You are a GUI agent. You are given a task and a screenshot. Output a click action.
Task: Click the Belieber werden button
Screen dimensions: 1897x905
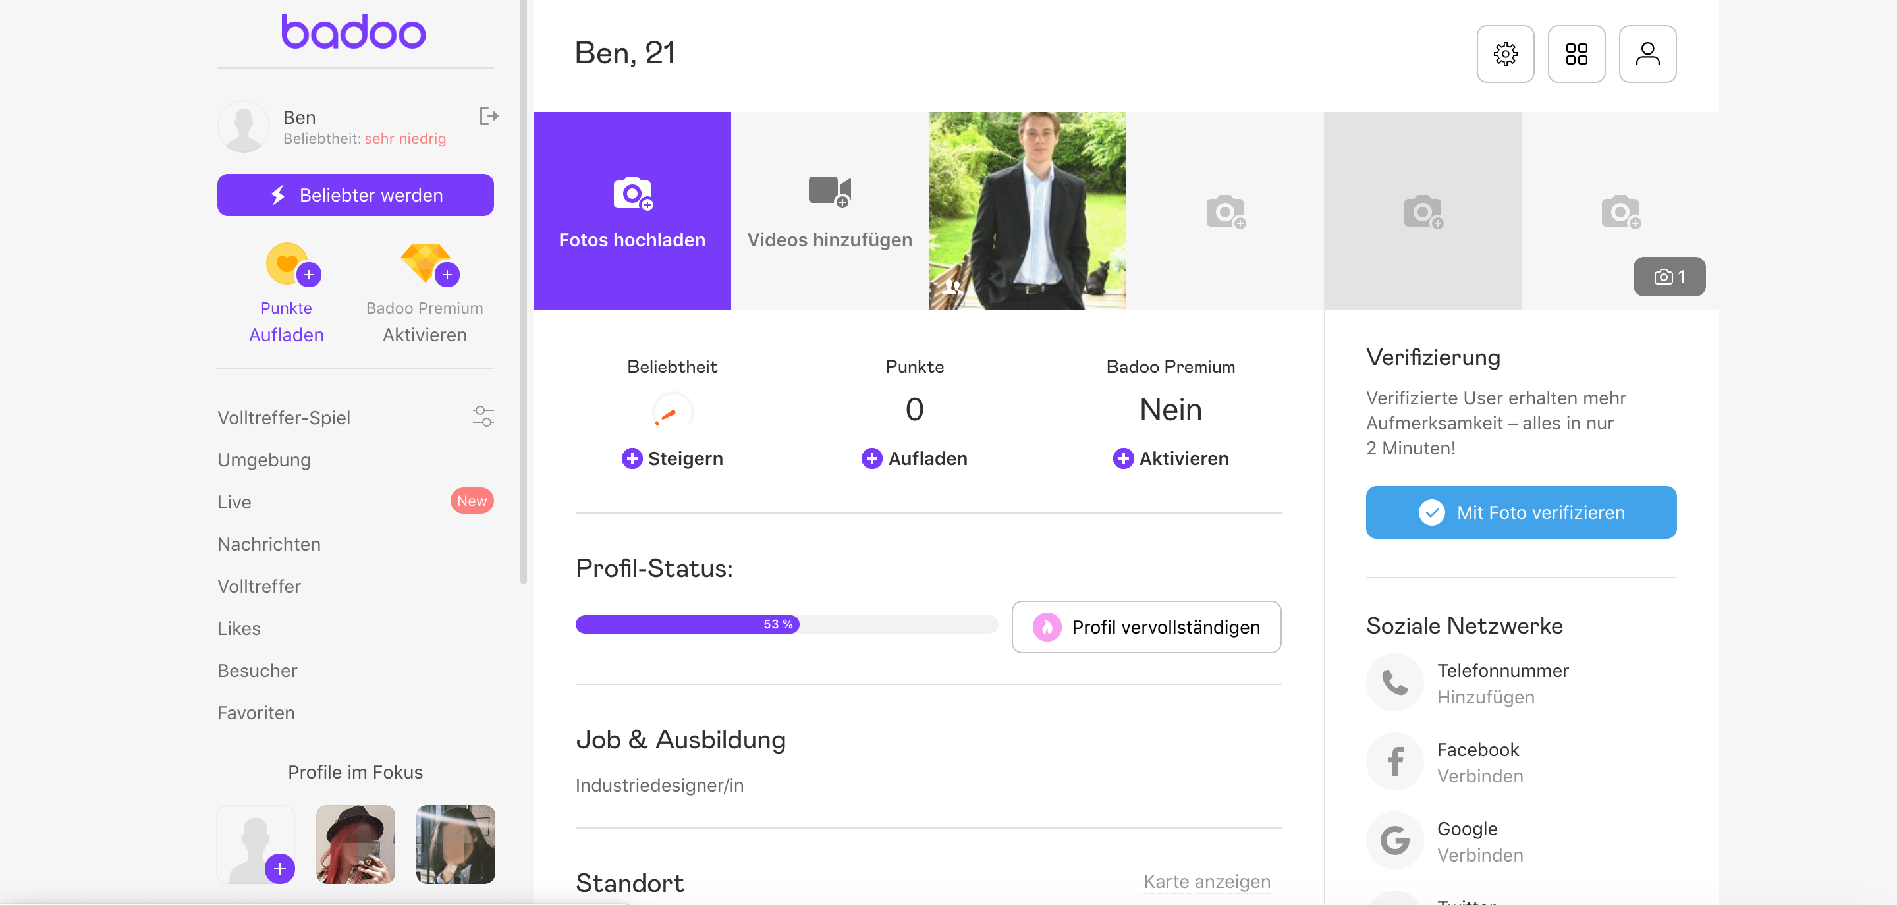(x=356, y=194)
